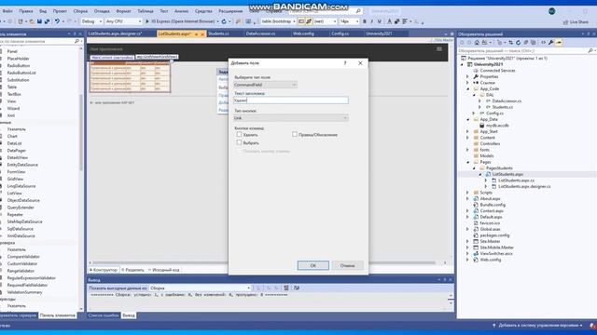The image size is (597, 335).
Task: Open the Any CPU platform dropdown
Action: click(x=123, y=21)
